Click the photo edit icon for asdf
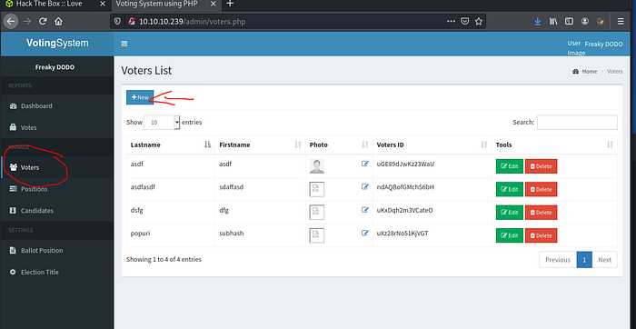 (365, 164)
